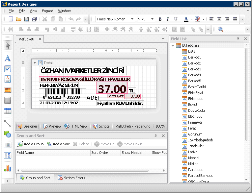The width and height of the screenshot is (252, 193).
Task: Click the font color swatch button
Action: [x=186, y=19]
